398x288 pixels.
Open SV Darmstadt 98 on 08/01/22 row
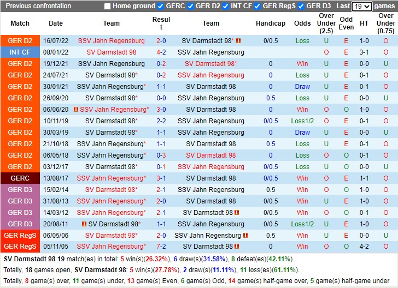[x=111, y=52]
